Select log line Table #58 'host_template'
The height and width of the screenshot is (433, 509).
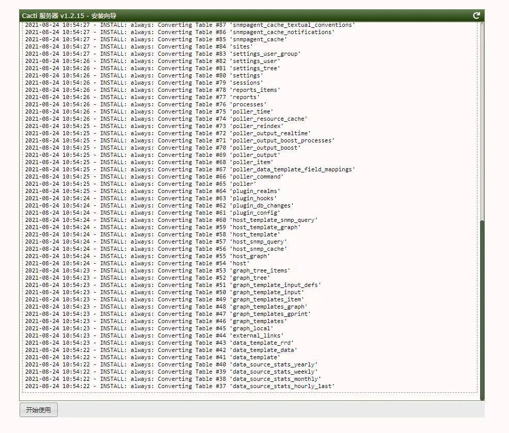[152, 234]
